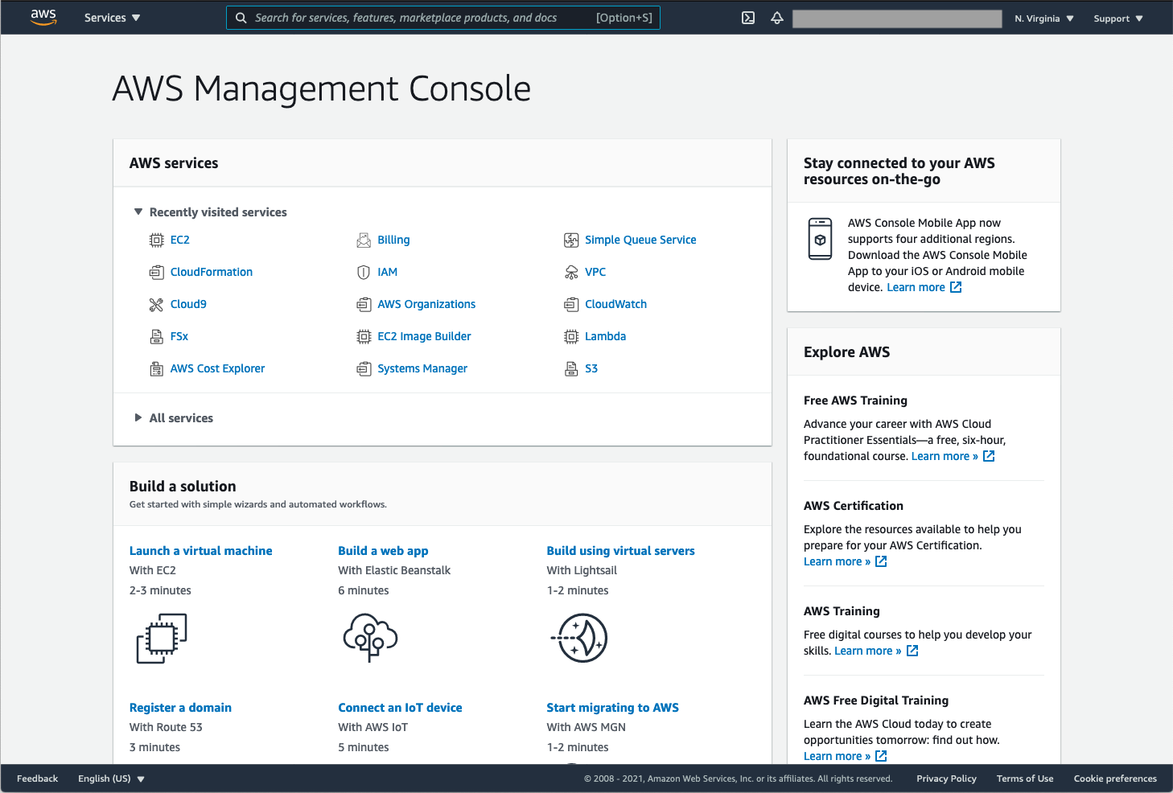Open the Services dropdown menu

tap(112, 18)
